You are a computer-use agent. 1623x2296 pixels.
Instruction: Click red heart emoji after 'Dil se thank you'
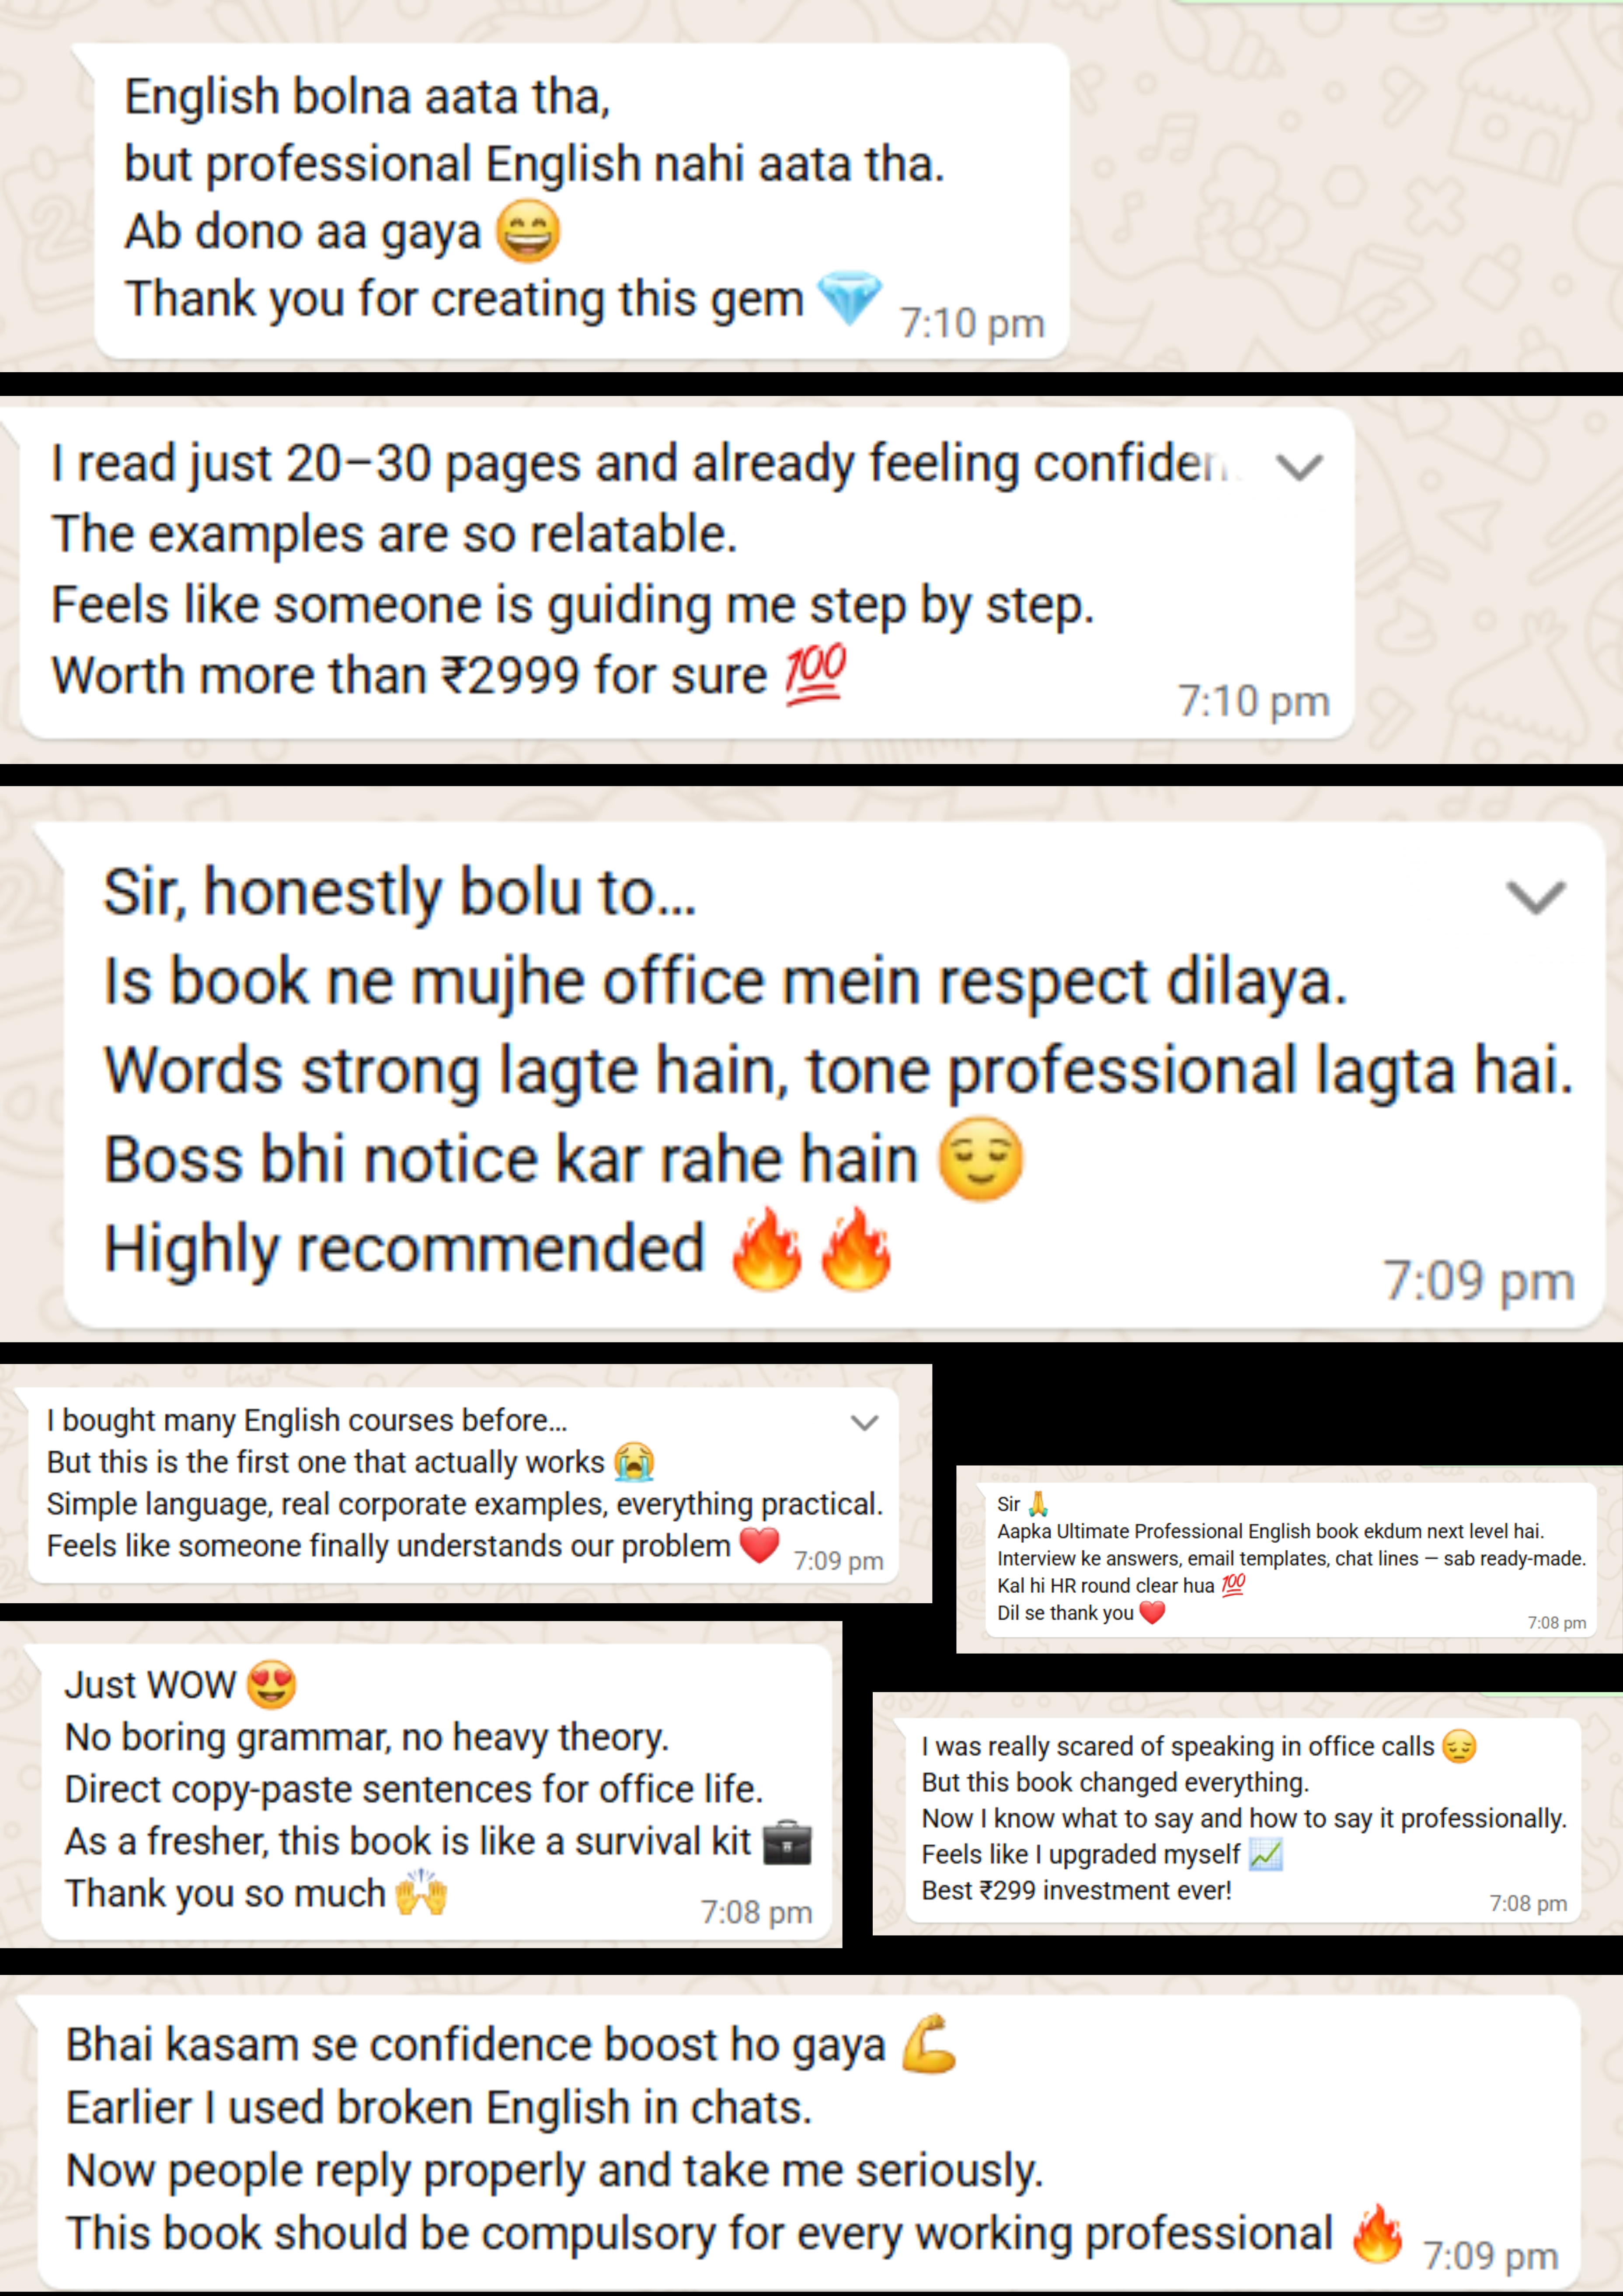[1152, 1612]
